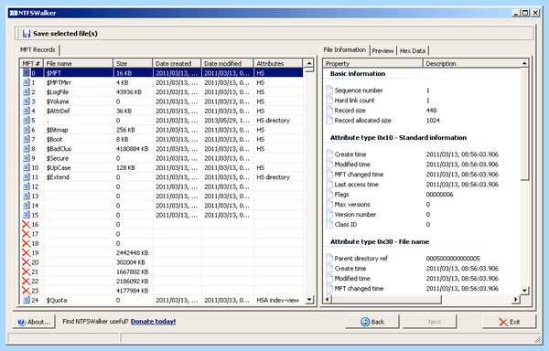This screenshot has height=351, width=549.
Task: Click the Record allocated size value 1024
Action: click(x=433, y=121)
